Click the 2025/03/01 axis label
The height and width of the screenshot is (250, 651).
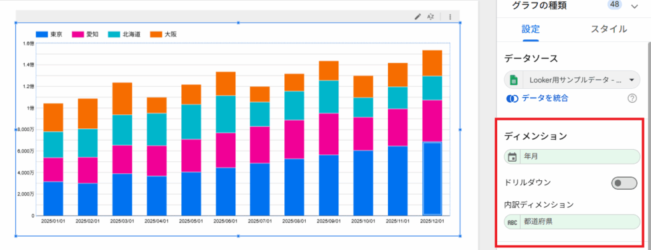click(121, 221)
